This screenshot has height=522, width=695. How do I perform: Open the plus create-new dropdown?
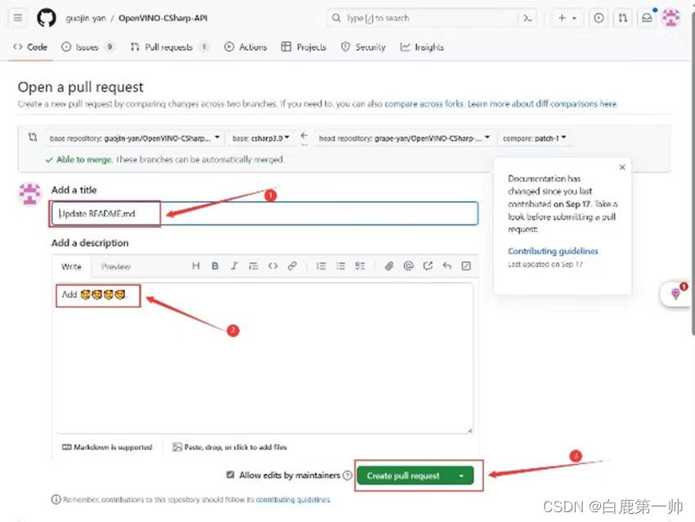[x=567, y=18]
